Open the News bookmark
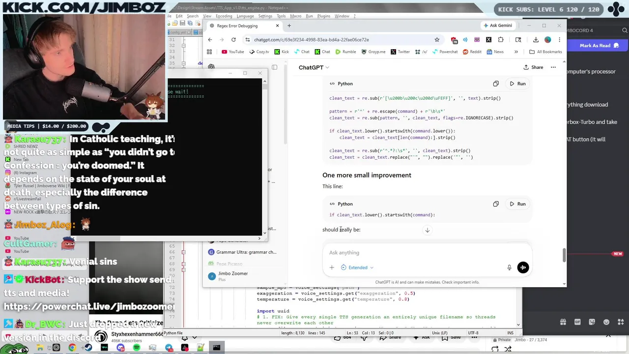 pos(495,52)
